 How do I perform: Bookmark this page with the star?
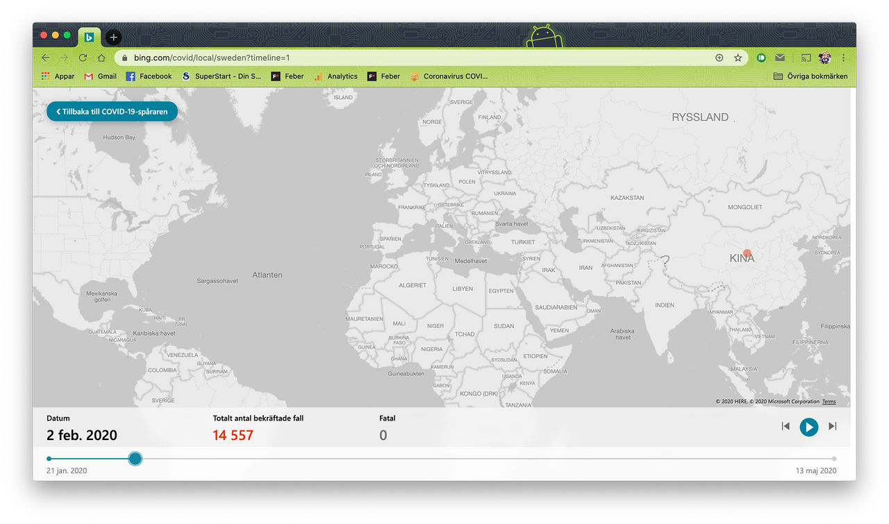[738, 58]
